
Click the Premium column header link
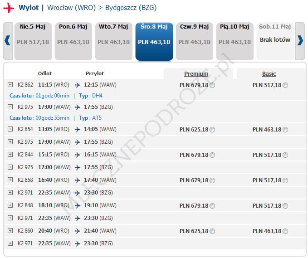coord(196,74)
